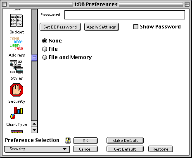Click the sidebar scrollbar thumb
The height and width of the screenshot is (158, 192).
tap(34, 57)
